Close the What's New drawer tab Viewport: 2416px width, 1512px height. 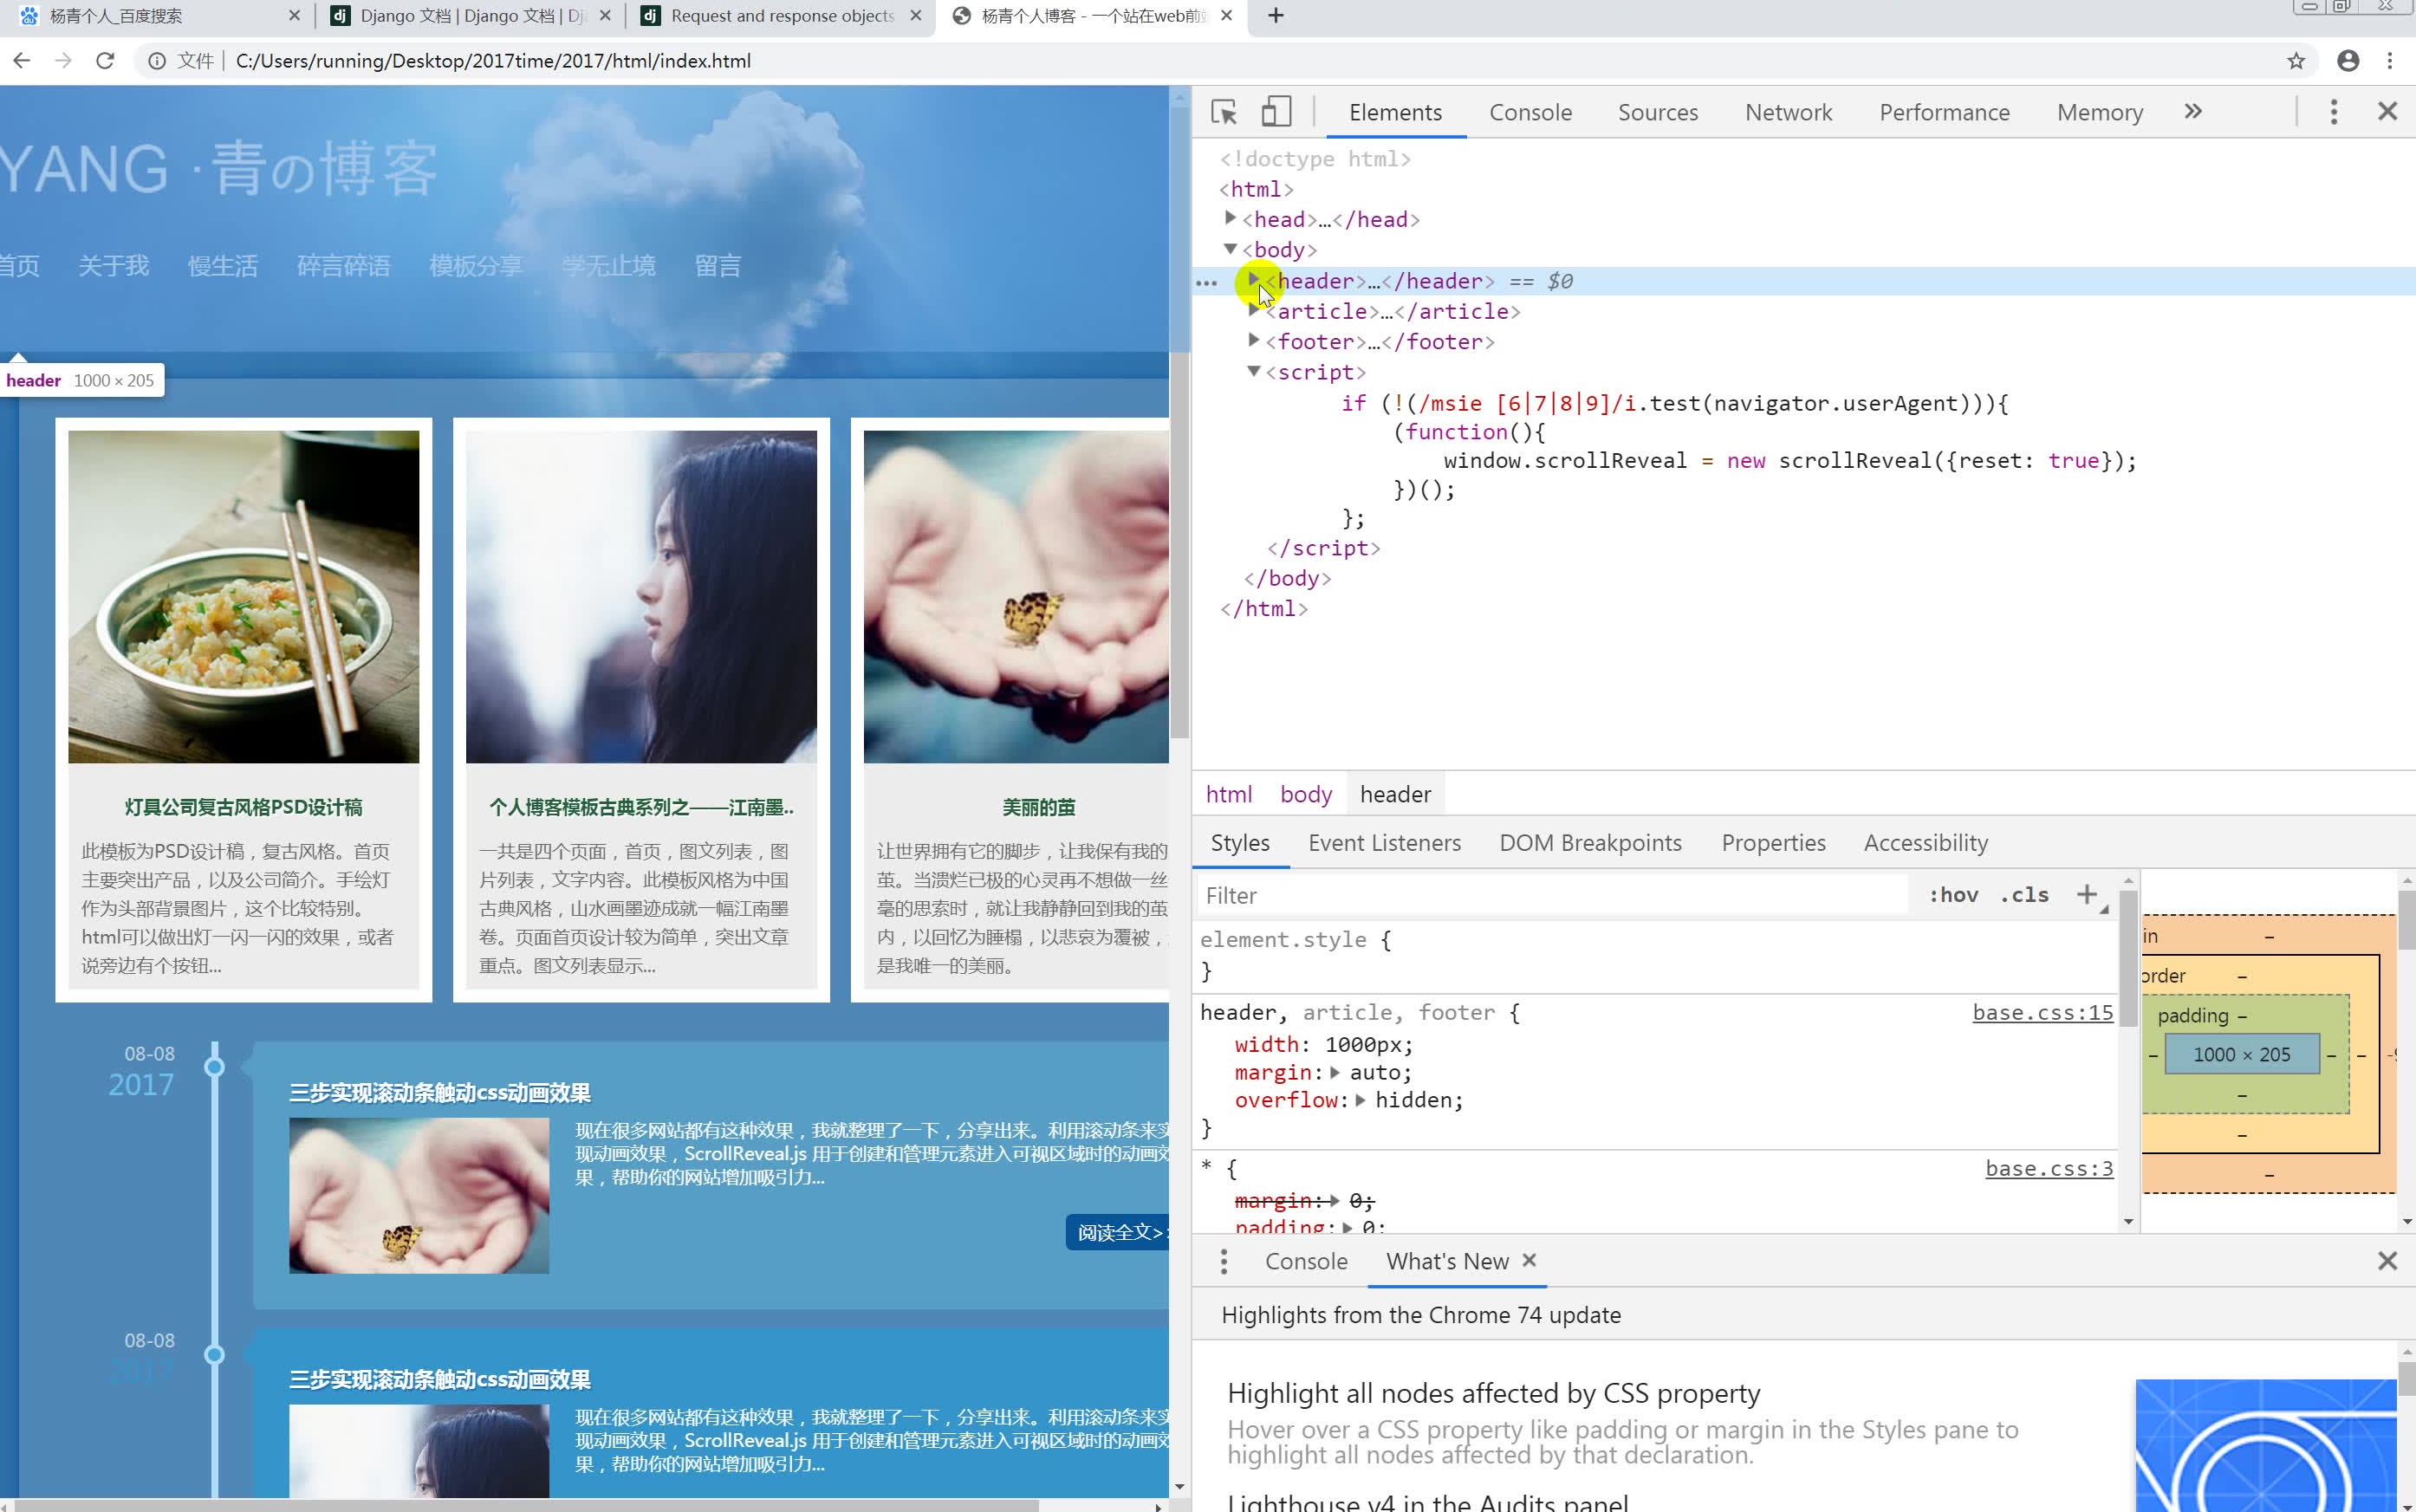[1529, 1260]
